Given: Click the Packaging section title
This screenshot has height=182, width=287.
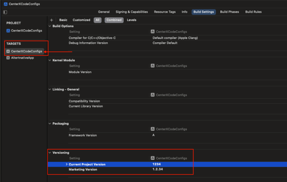Looking at the screenshot, I should tap(61, 123).
